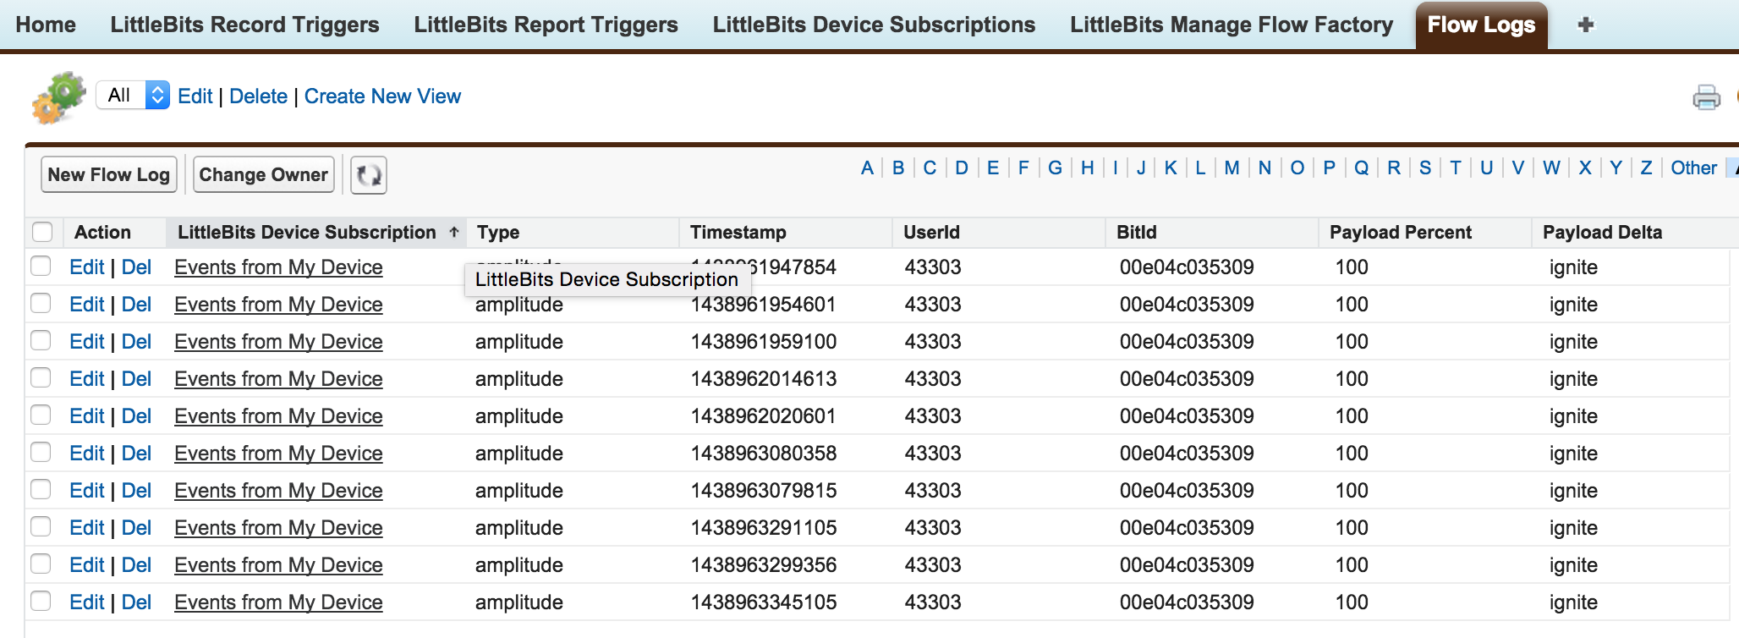Delete the row with timestamp 1438962014613
This screenshot has width=1739, height=638.
(136, 378)
